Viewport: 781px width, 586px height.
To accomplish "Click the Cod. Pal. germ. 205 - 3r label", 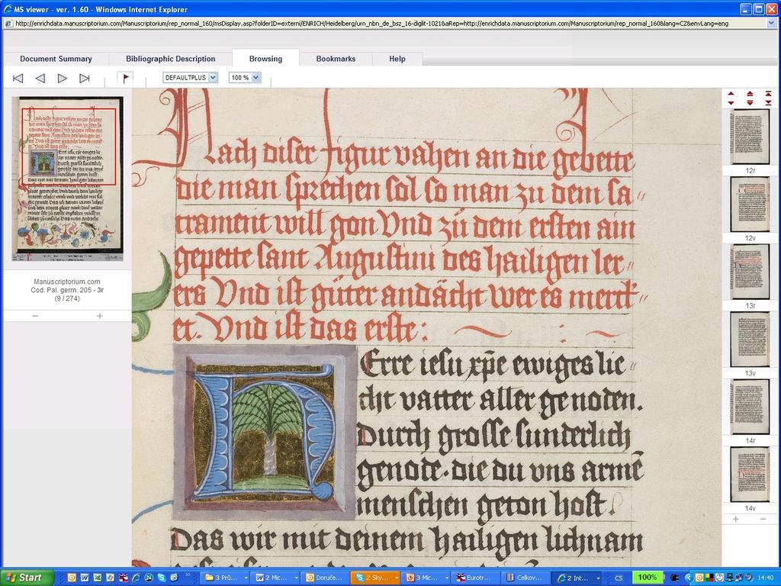I will pos(67,290).
